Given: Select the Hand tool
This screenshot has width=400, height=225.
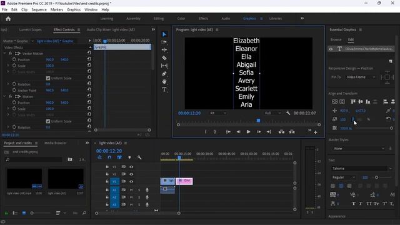Looking at the screenshot, I should click(x=164, y=82).
